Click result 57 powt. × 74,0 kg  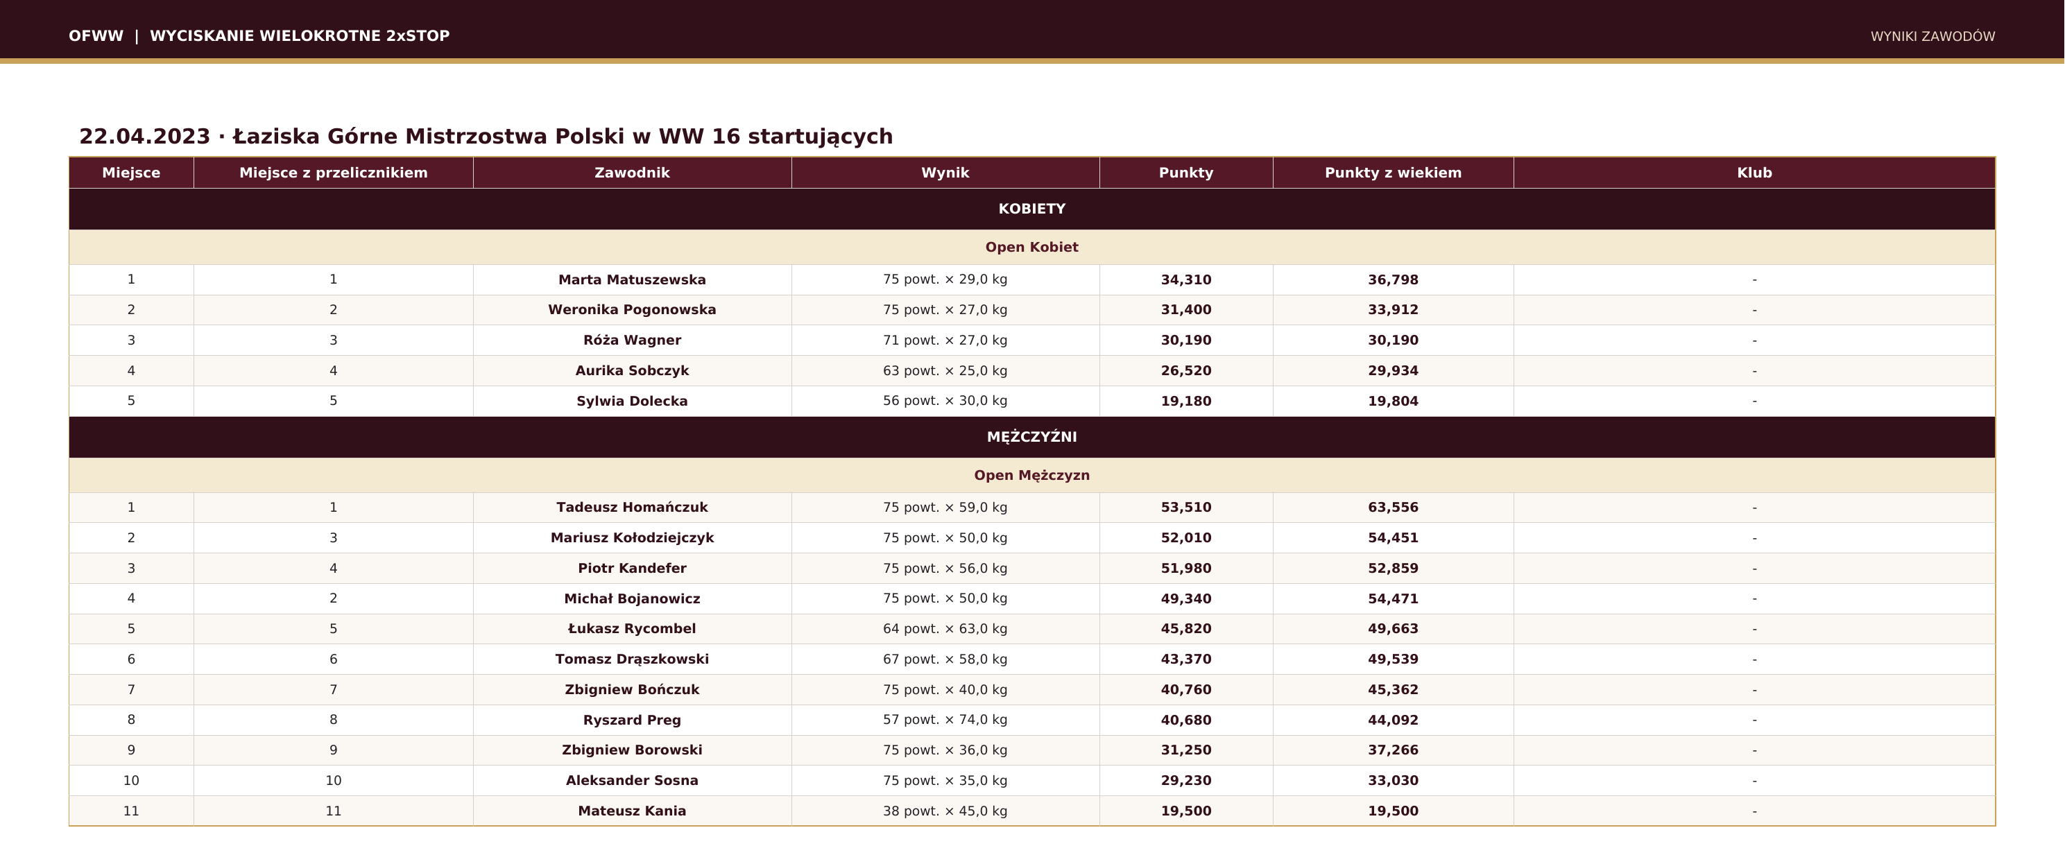tap(945, 720)
